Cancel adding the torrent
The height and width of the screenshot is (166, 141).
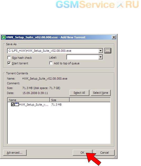(105, 153)
